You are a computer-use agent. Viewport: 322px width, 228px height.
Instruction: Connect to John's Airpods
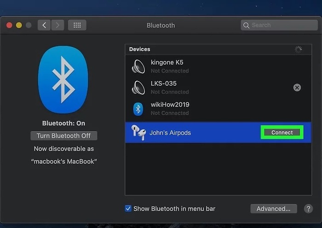click(282, 133)
